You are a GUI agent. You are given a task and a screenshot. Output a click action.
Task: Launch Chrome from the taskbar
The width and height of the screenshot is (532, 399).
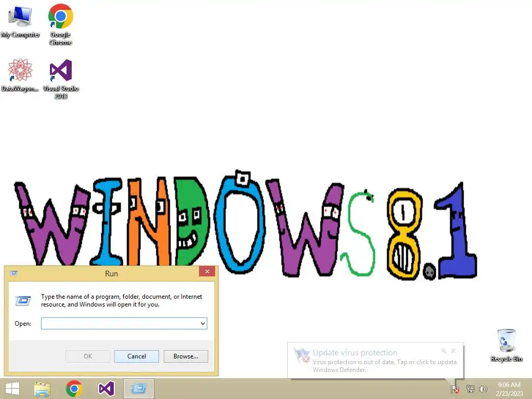74,389
